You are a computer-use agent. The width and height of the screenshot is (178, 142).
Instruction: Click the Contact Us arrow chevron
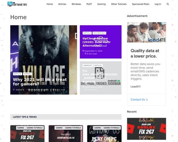pos(147,100)
